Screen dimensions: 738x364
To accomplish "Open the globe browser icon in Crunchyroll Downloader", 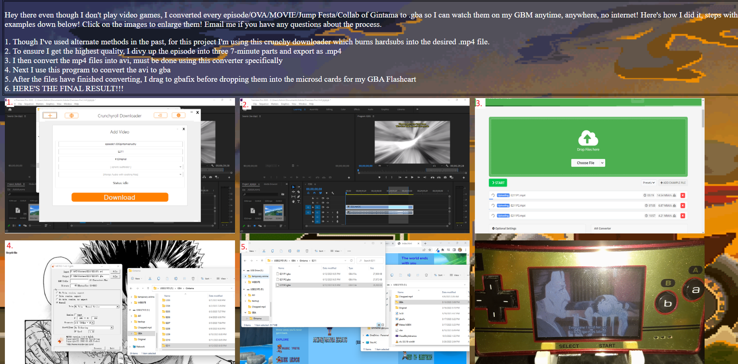I will [71, 116].
